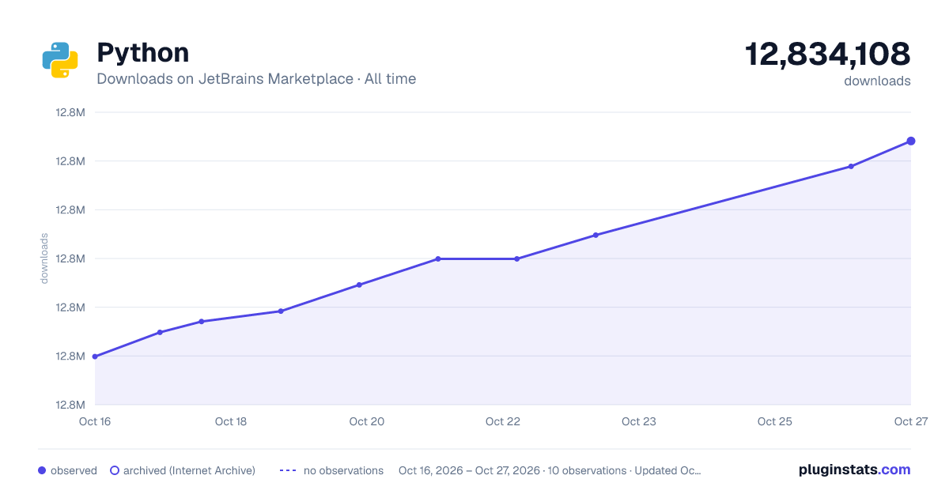The height and width of the screenshot is (498, 949).
Task: Click the 12,834,108 total downloads number
Action: 828,55
